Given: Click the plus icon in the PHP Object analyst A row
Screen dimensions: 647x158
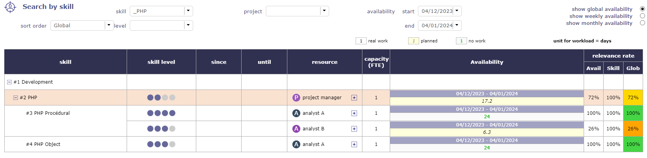Looking at the screenshot, I should coord(354,144).
